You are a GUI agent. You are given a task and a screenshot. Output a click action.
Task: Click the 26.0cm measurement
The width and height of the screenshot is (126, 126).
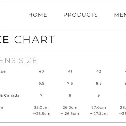pos(70,108)
